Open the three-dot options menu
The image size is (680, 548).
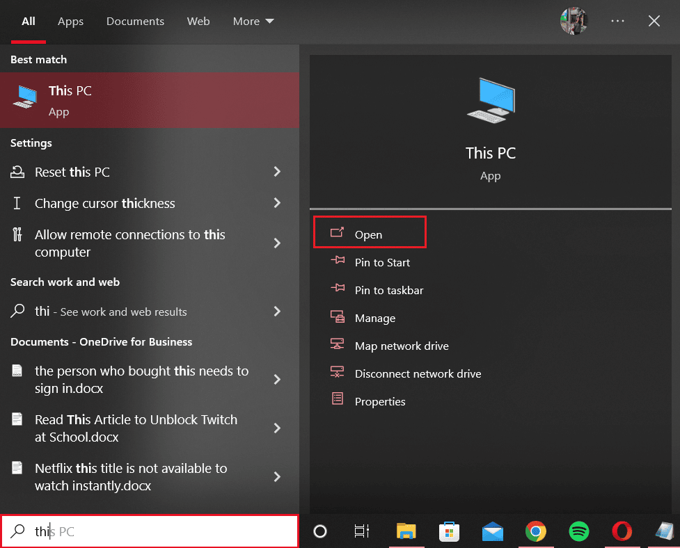click(x=617, y=21)
